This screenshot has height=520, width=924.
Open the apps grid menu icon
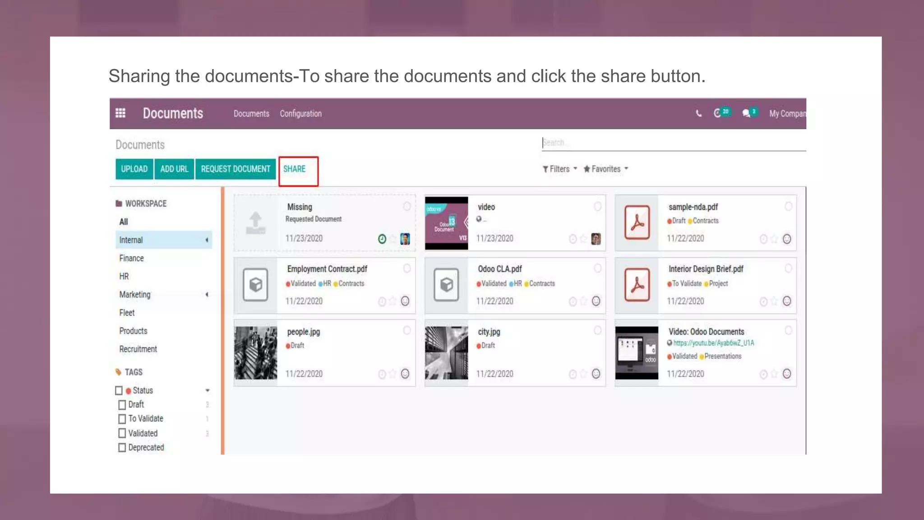point(120,113)
